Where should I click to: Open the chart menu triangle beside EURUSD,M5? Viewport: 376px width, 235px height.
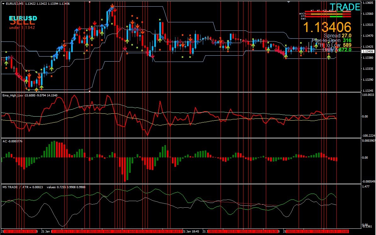click(x=3, y=3)
